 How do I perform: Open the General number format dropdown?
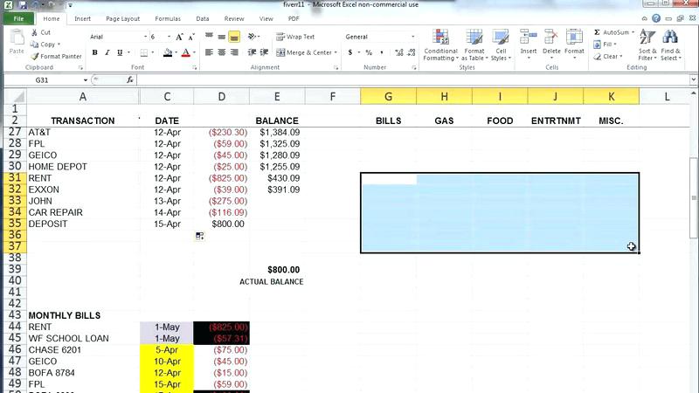(x=412, y=37)
